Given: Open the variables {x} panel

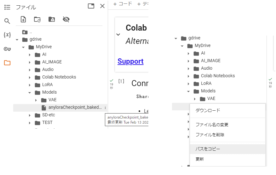Looking at the screenshot, I should click(7, 35).
